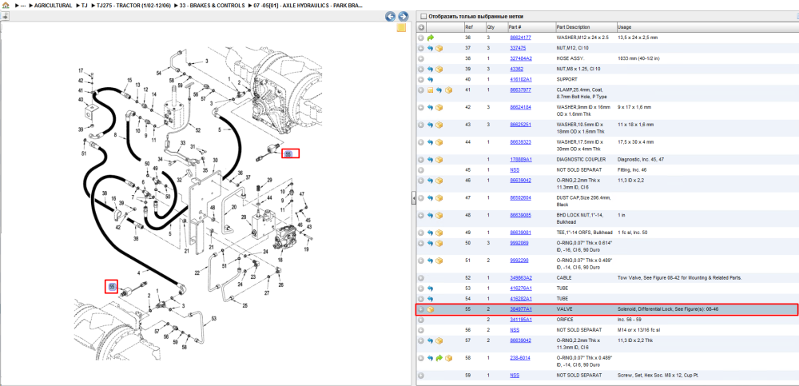
Task: Click the blue arrow icon in row Ref 46
Action: pyautogui.click(x=431, y=181)
